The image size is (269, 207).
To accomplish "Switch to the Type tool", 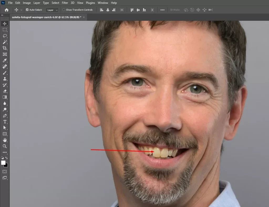I will tap(5, 122).
